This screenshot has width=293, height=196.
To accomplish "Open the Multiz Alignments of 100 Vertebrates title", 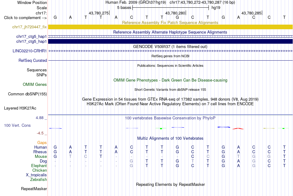I will pyautogui.click(x=170, y=138).
